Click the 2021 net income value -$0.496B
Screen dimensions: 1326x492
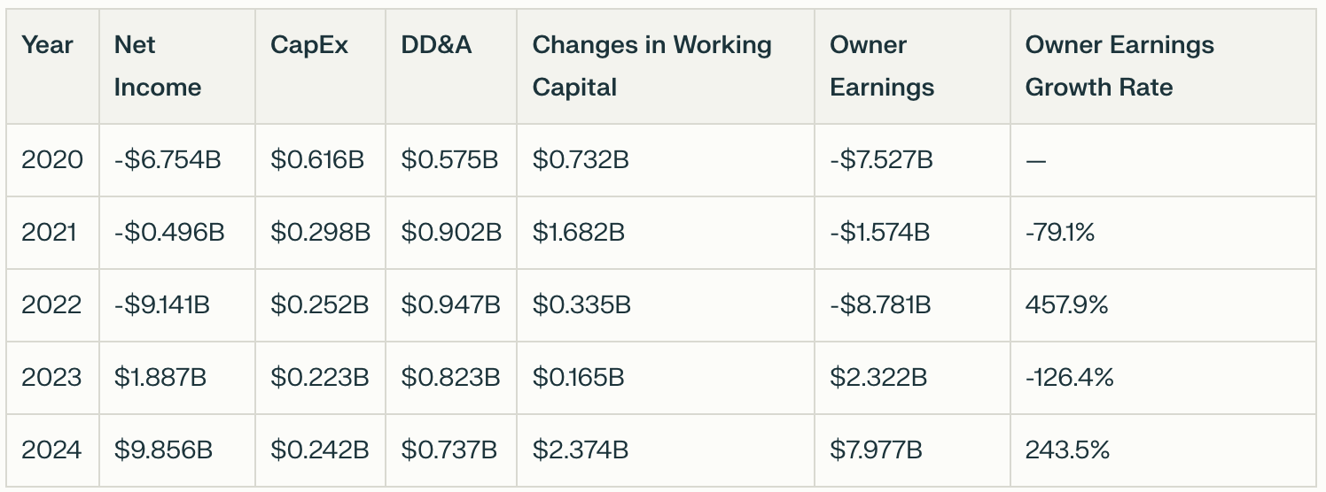[169, 233]
